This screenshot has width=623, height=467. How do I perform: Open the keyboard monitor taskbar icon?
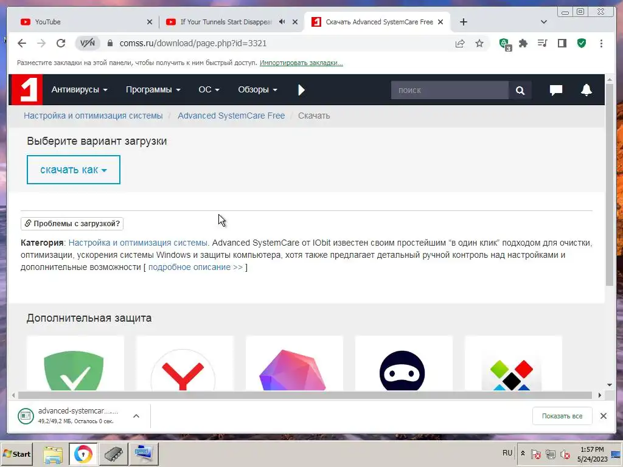[144, 454]
